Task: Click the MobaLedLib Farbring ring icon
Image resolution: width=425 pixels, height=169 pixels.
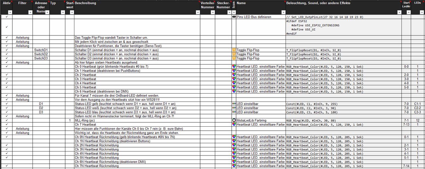Action: point(234,120)
